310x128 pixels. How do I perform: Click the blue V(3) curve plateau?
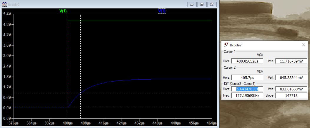[x=177, y=79]
